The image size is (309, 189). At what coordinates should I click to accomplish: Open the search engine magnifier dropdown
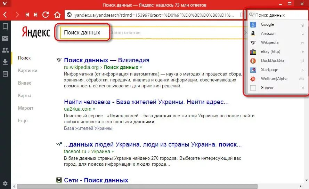(252, 15)
